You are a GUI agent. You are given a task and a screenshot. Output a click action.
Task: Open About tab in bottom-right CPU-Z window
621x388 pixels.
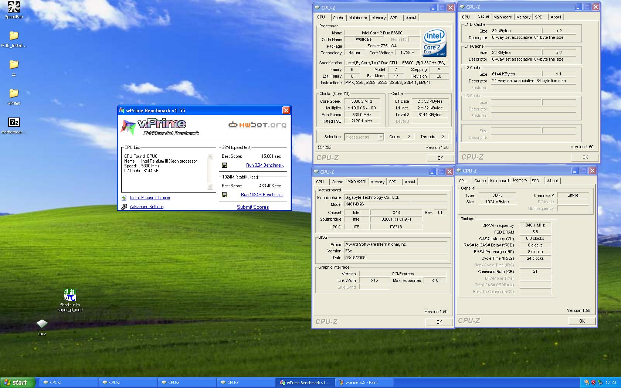(552, 181)
